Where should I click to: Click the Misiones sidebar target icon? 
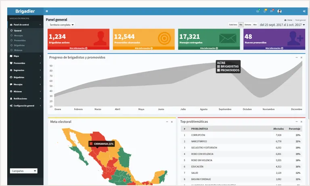click(11, 92)
